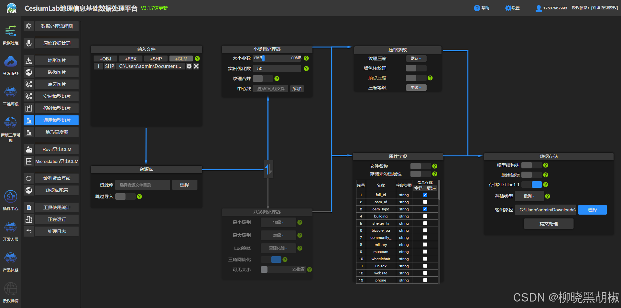
Task: Toggle the 顶点压缩 switch
Action: pyautogui.click(x=416, y=78)
